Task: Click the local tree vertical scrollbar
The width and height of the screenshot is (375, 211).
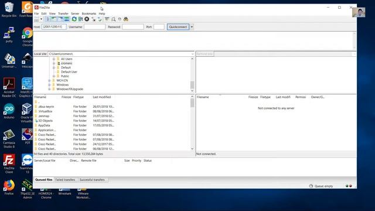Action: [192, 74]
